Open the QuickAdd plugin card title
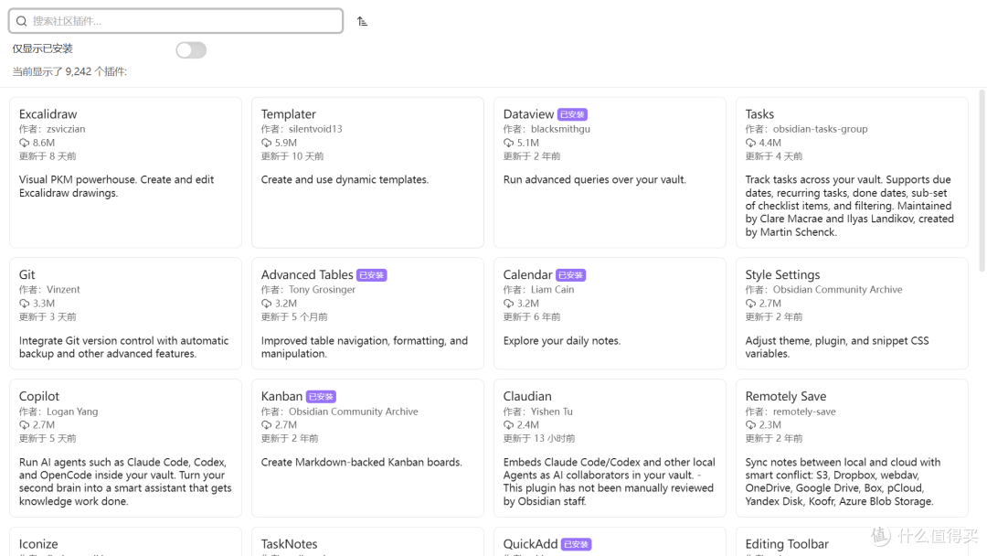This screenshot has width=987, height=556. 530,543
